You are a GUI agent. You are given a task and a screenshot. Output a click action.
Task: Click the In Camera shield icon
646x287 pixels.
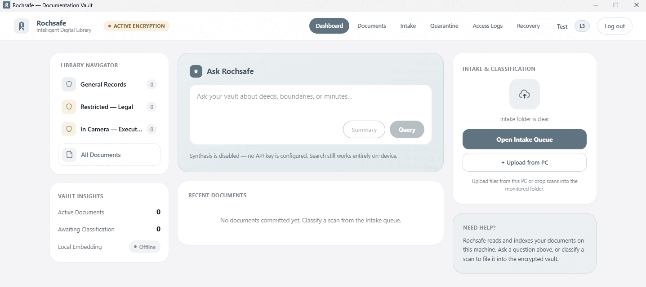[x=69, y=129]
